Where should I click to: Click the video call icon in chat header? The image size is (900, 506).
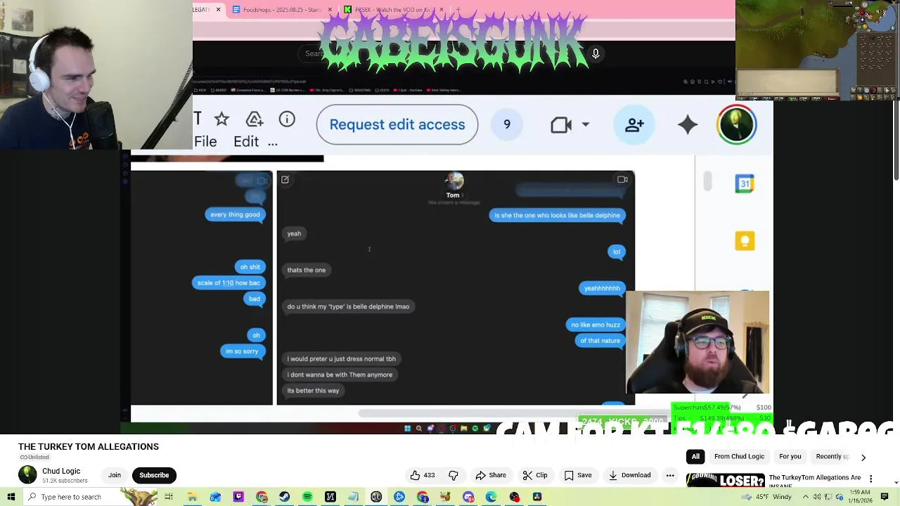[622, 180]
